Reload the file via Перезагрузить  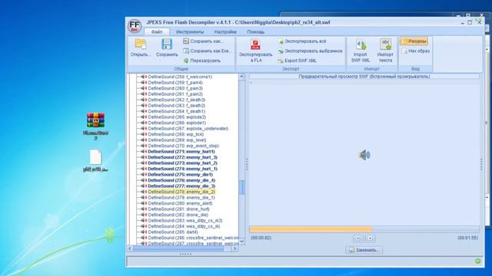pyautogui.click(x=202, y=61)
